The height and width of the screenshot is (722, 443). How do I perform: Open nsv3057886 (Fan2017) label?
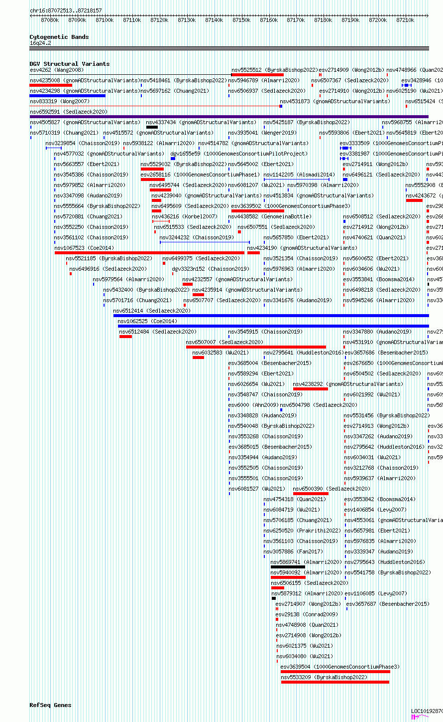pos(293,551)
